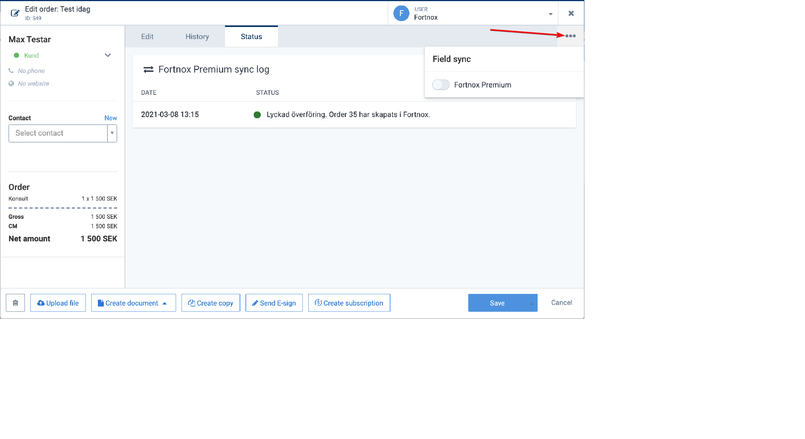
Task: Click the trash delete button
Action: [x=15, y=303]
